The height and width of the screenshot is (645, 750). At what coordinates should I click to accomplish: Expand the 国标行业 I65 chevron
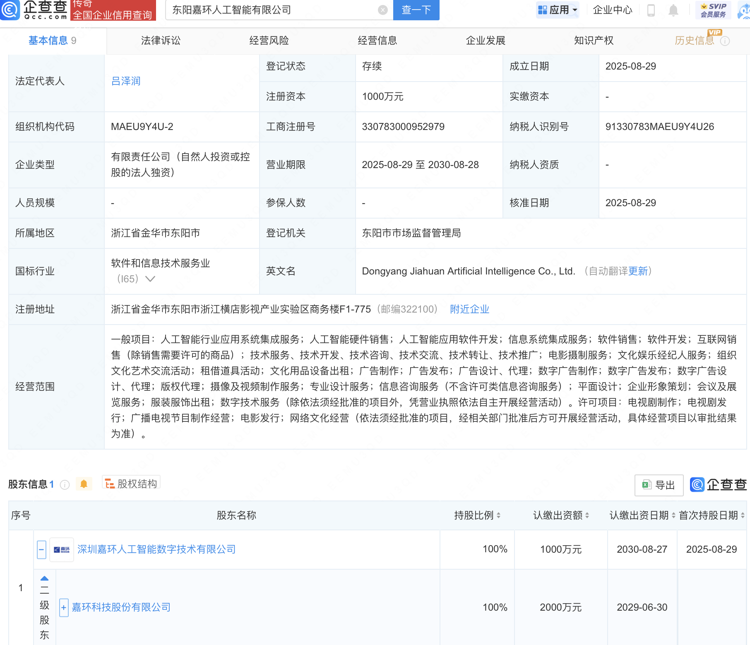pos(150,279)
